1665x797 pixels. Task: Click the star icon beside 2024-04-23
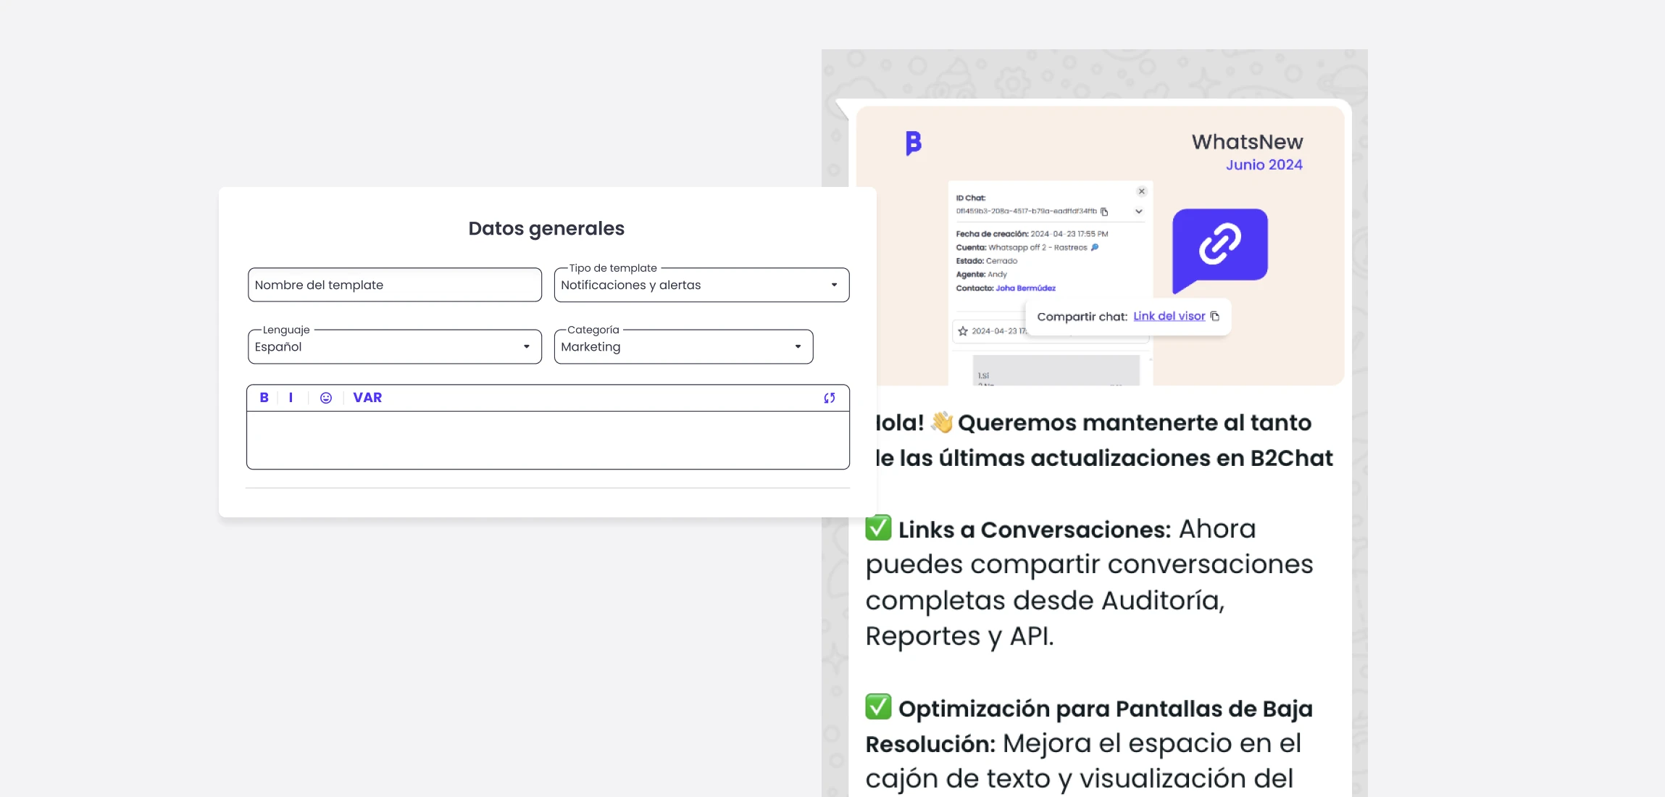tap(963, 331)
